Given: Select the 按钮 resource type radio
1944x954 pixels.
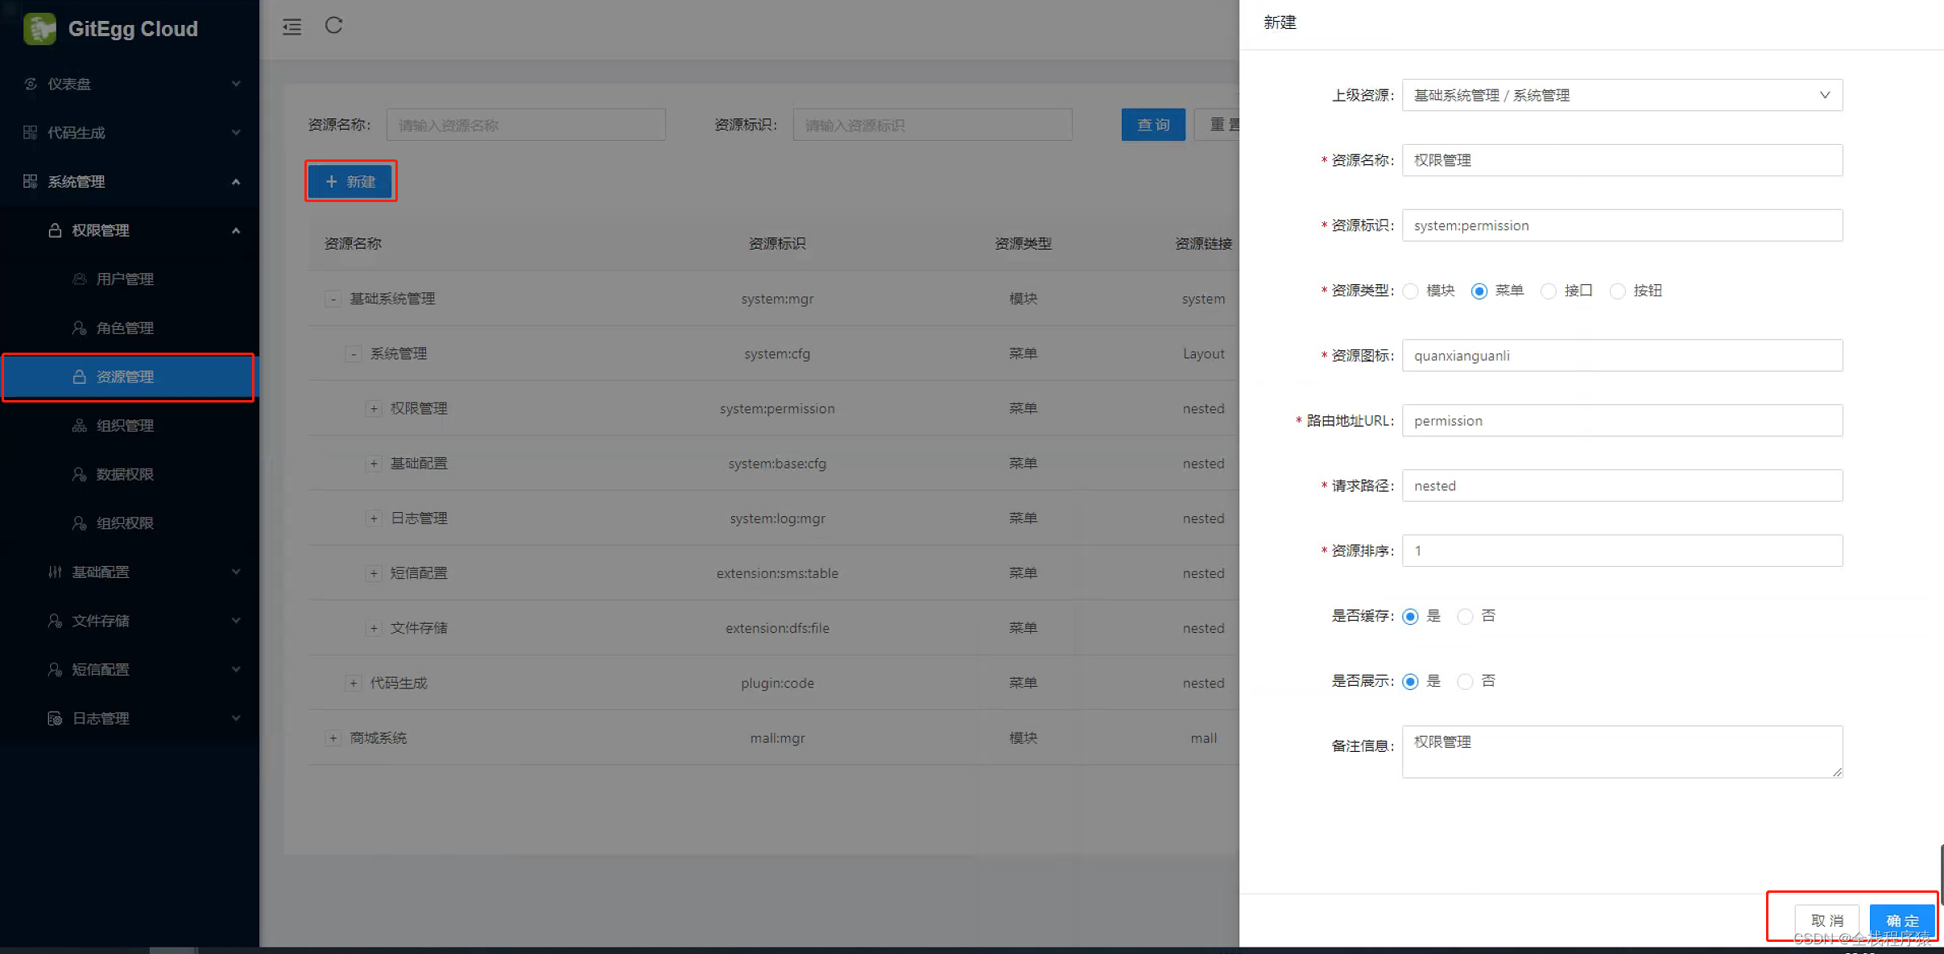Looking at the screenshot, I should click(x=1617, y=291).
